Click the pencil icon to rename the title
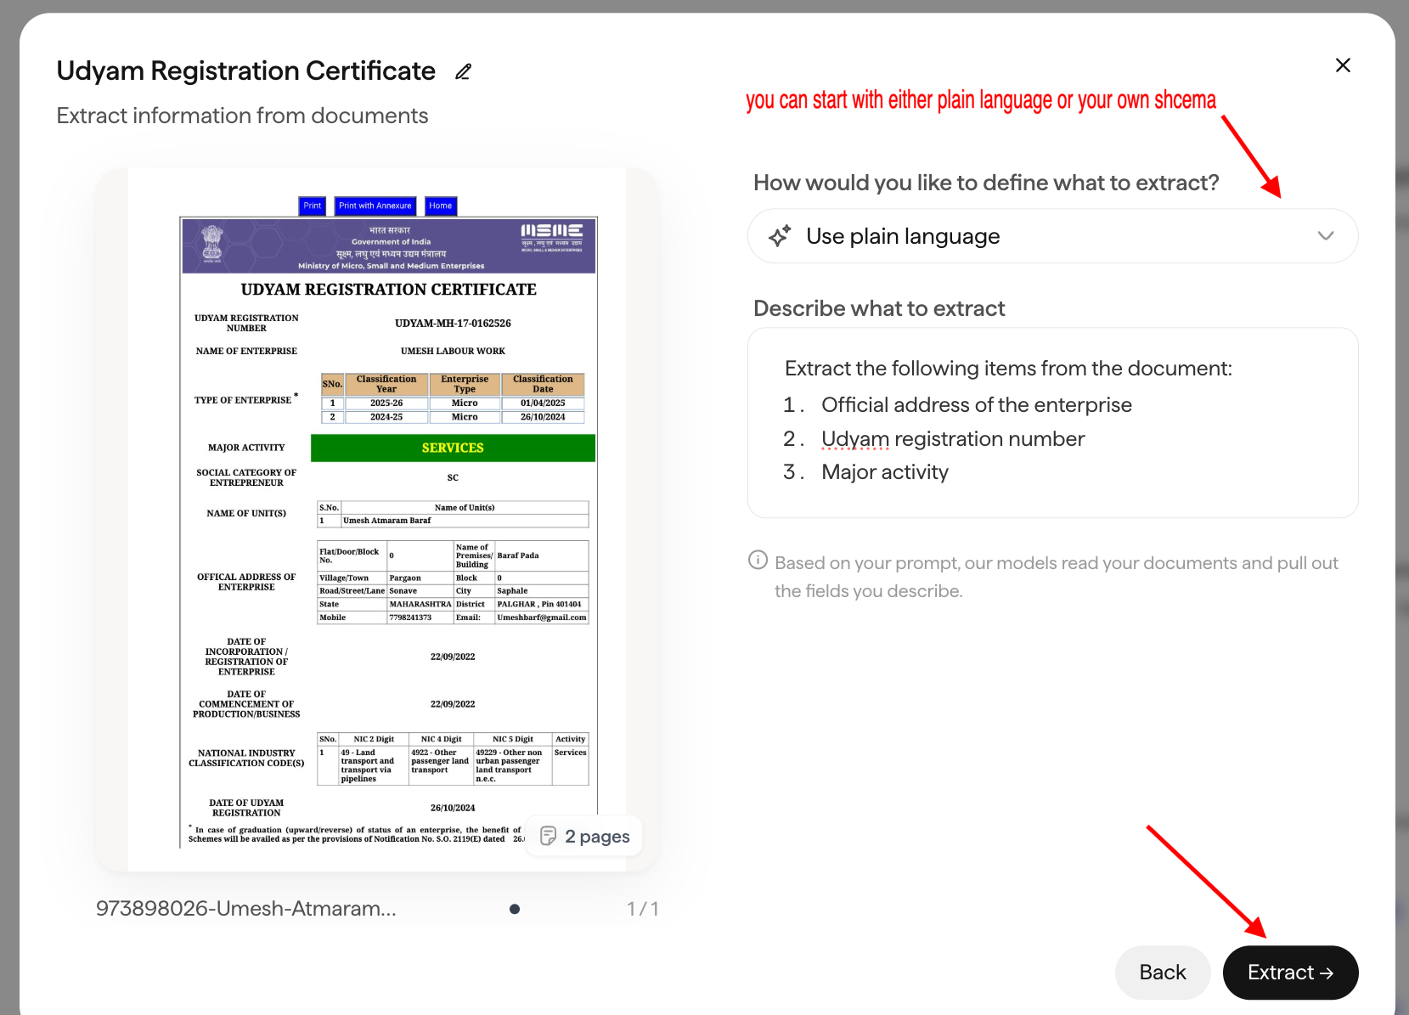 coord(463,71)
